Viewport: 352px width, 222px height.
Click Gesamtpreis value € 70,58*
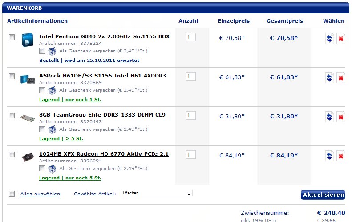pyautogui.click(x=284, y=38)
